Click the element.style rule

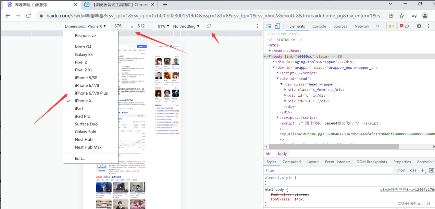(281, 178)
